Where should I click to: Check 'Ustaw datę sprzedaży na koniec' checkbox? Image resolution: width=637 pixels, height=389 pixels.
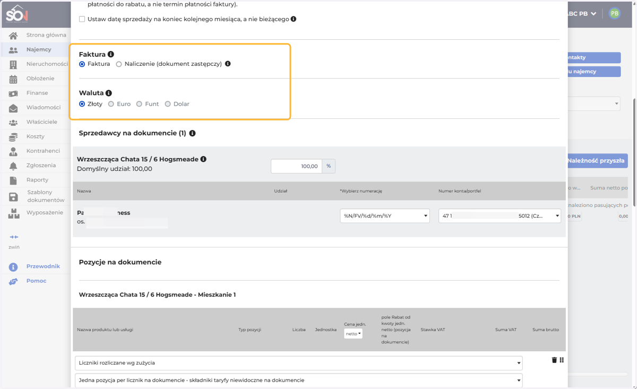pyautogui.click(x=82, y=19)
